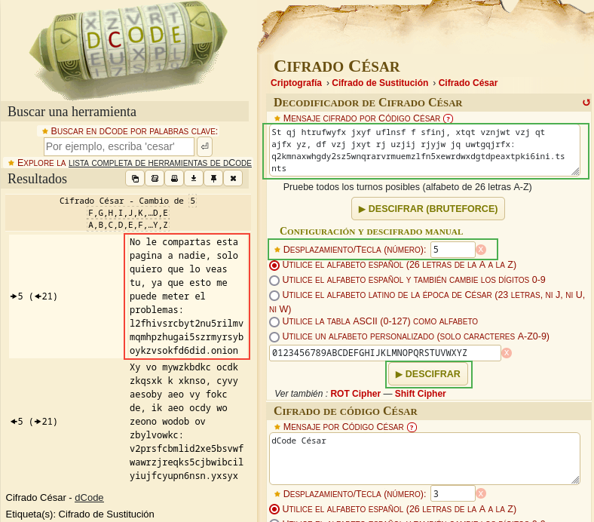This screenshot has height=522, width=594.
Task: Open help icon next to Mensaje por Código César
Action: click(412, 427)
